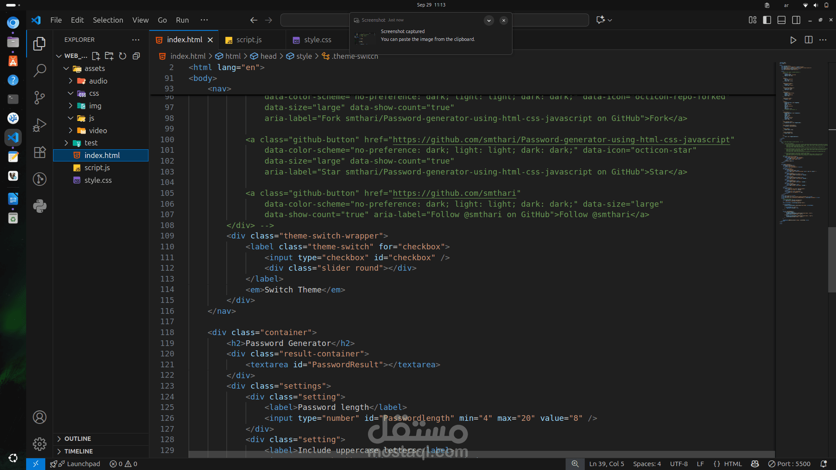This screenshot has width=836, height=470.
Task: Click the Run play icon in editor
Action: point(793,40)
